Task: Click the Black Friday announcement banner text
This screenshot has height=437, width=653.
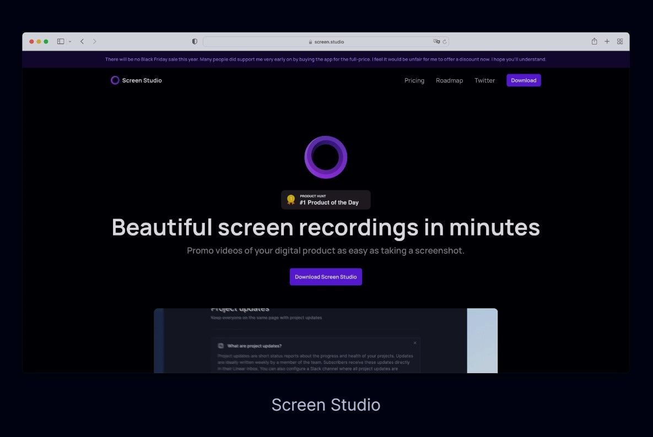Action: click(326, 59)
